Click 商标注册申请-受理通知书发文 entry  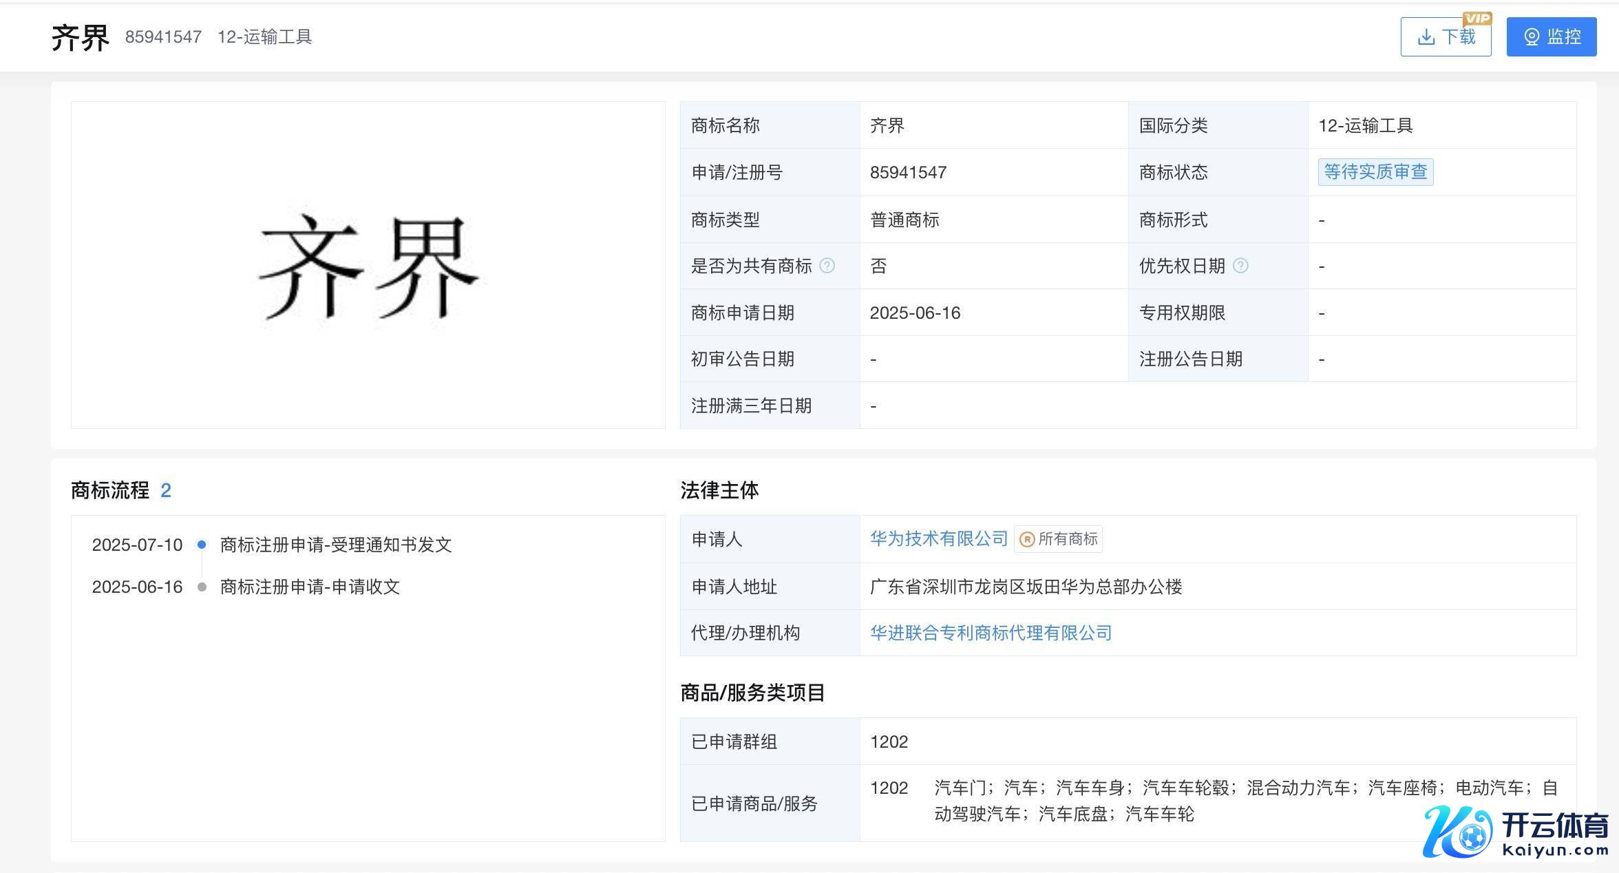click(336, 545)
